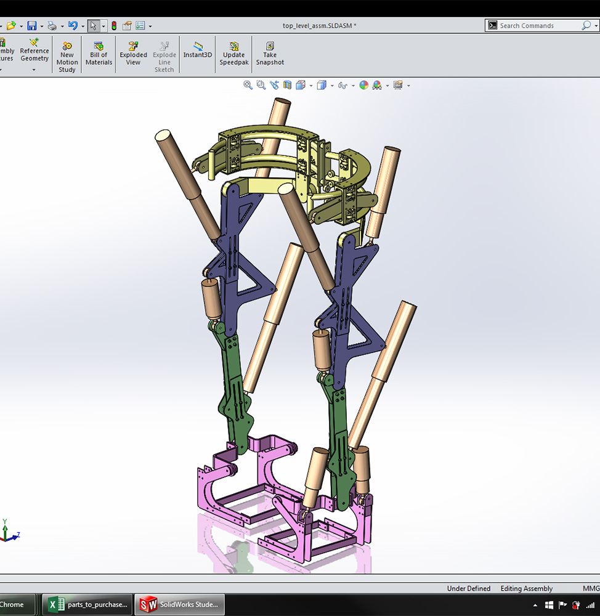
Task: Expand Hide/Show Items glasses dropdown
Action: [353, 86]
